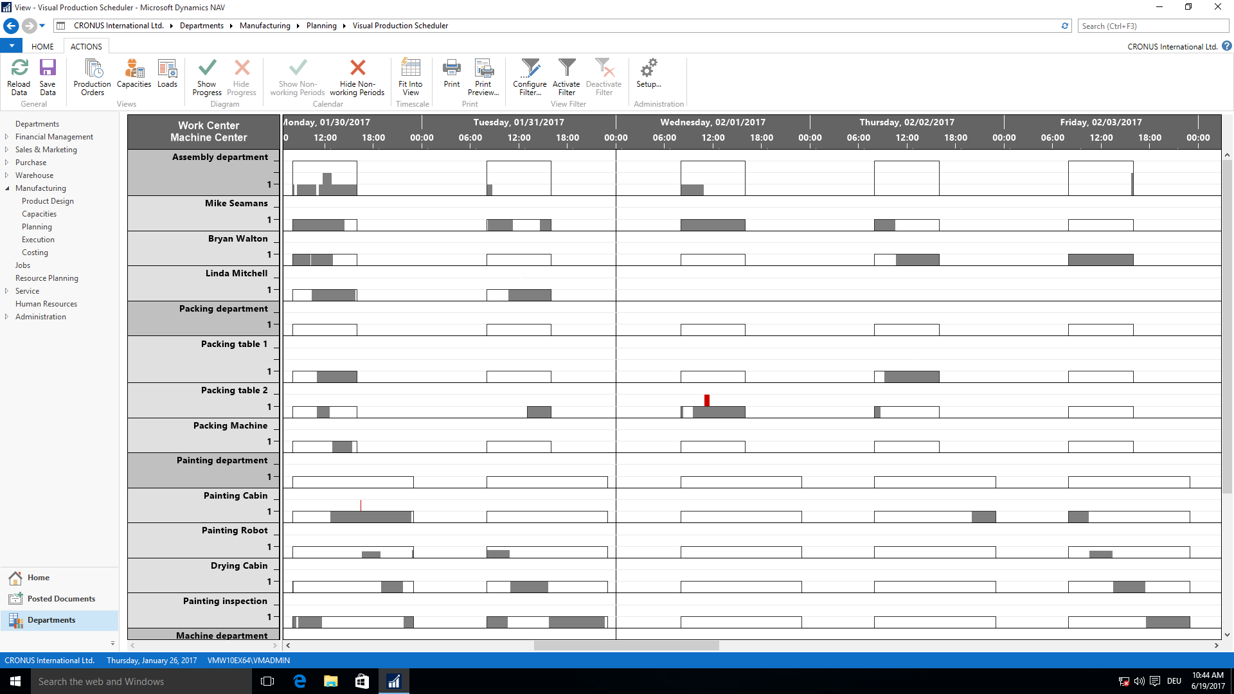Toggle Deactivate Filter button
Screen dimensions: 1234x694
coord(603,75)
